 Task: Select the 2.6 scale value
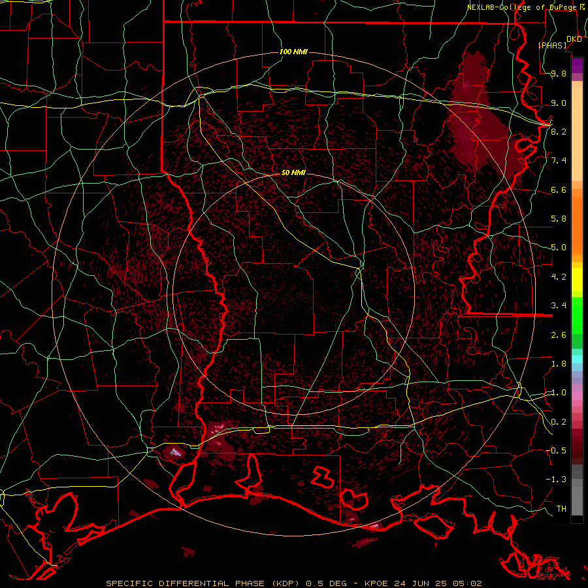[x=559, y=335]
